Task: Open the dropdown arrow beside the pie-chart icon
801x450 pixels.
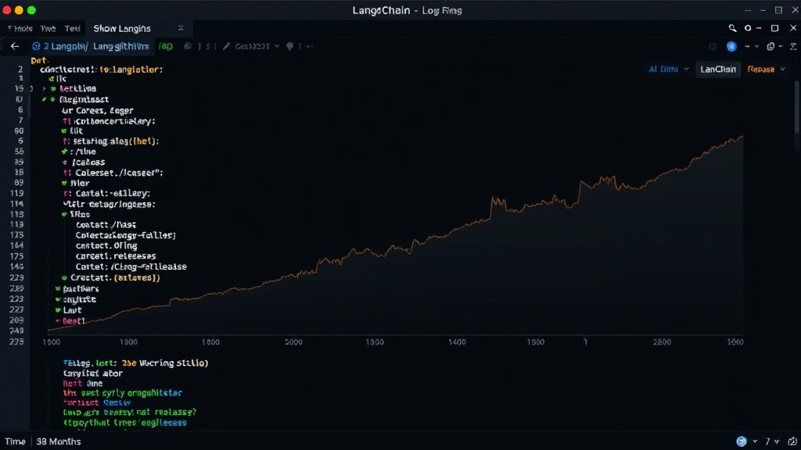Action: pos(781,46)
